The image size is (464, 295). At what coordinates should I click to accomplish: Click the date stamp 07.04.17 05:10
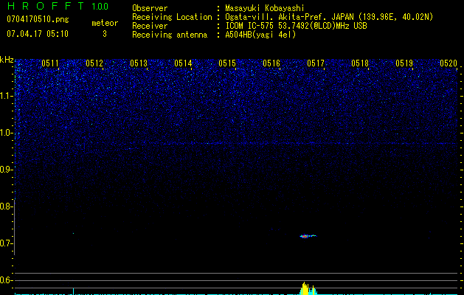coord(38,34)
